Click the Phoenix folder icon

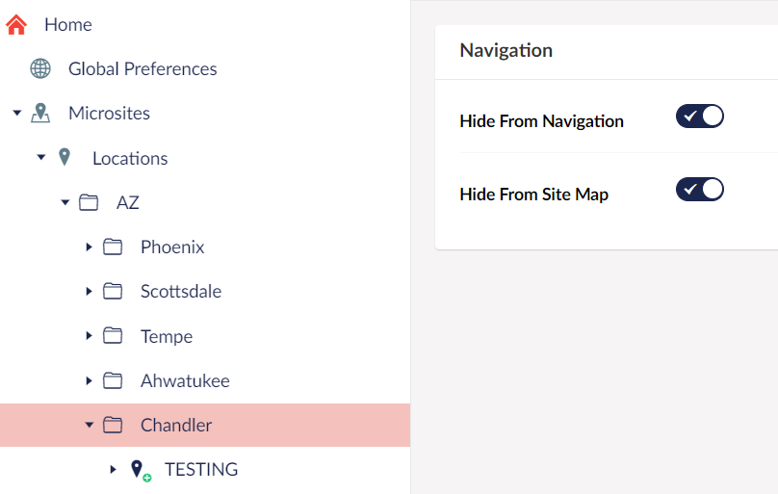tap(113, 247)
